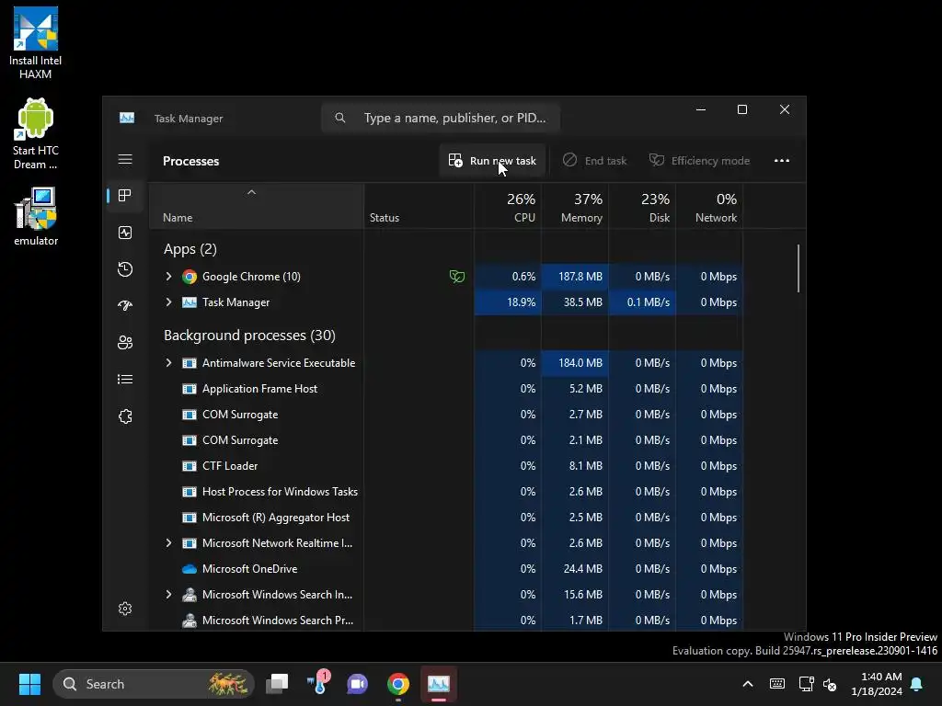This screenshot has height=706, width=942.
Task: Open Install Intel HAXM desktop shortcut
Action: click(x=36, y=43)
